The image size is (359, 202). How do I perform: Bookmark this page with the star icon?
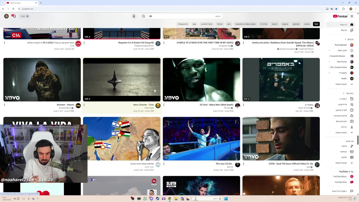tap(336, 9)
